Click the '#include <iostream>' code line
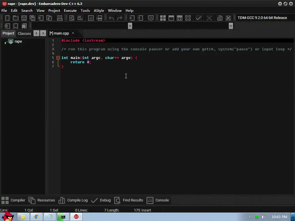Viewport: 295px width, 221px height. 83,40
